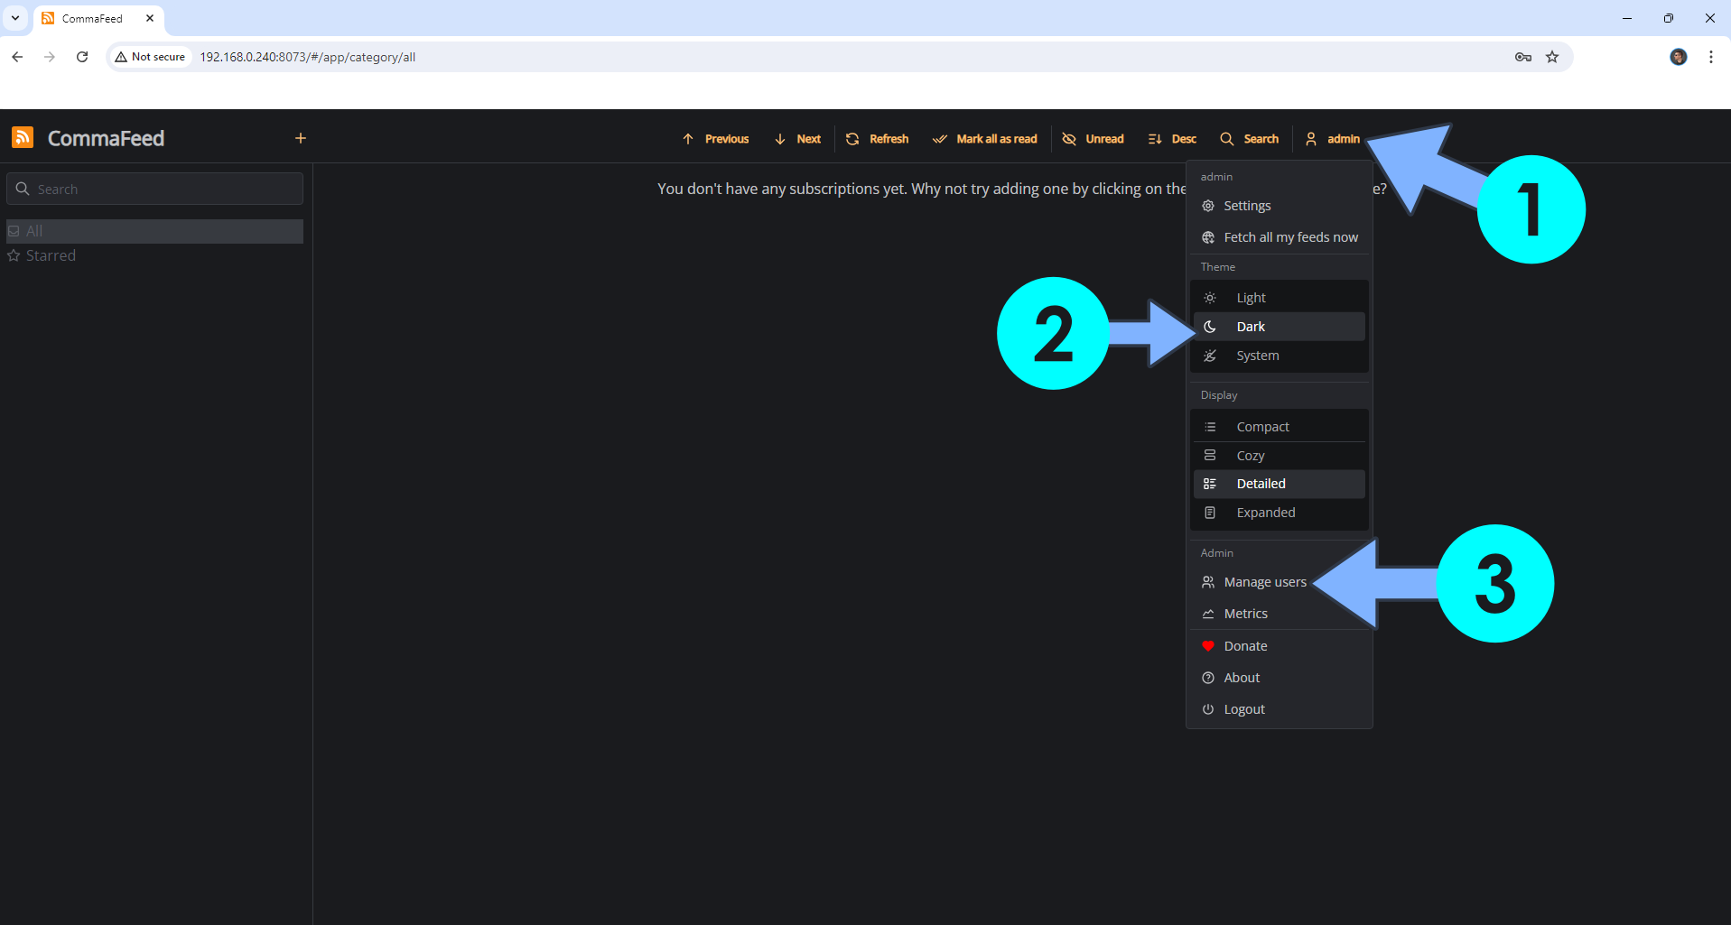Select Cozy display mode
This screenshot has height=925, width=1731.
point(1280,456)
